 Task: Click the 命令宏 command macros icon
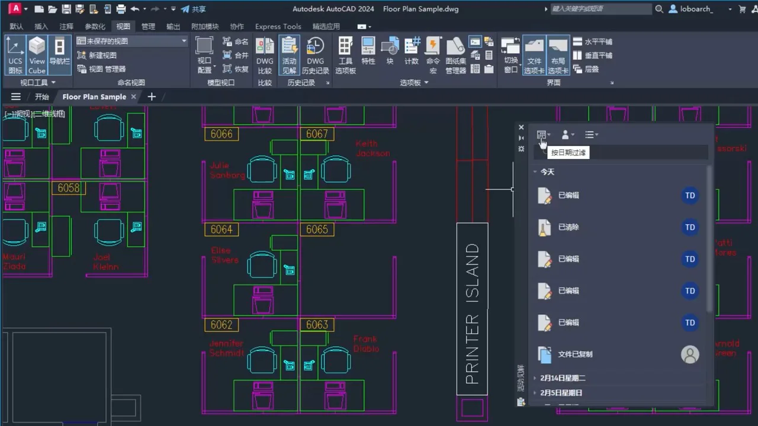point(433,54)
